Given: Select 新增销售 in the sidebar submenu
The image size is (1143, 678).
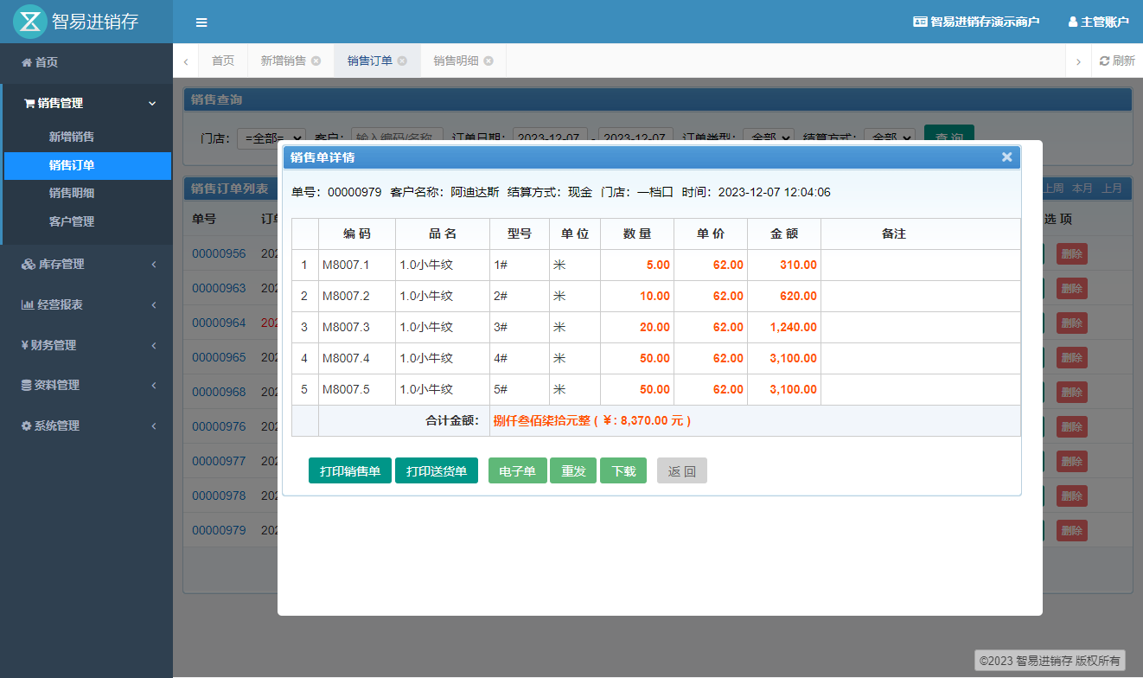Looking at the screenshot, I should 87,137.
